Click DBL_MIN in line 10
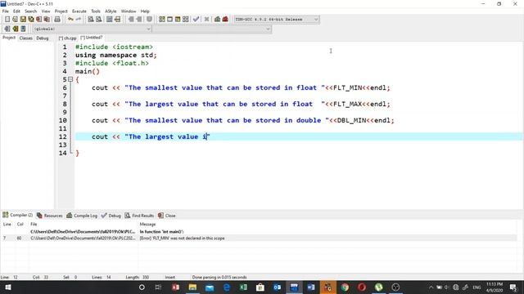This screenshot has width=524, height=294. [x=351, y=120]
